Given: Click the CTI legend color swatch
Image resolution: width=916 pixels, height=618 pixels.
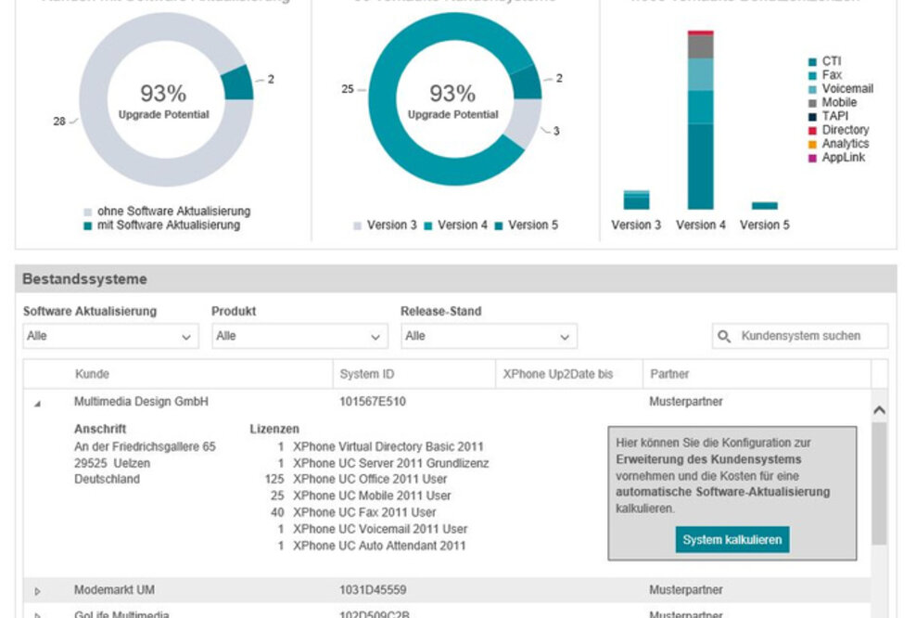Looking at the screenshot, I should [x=813, y=62].
